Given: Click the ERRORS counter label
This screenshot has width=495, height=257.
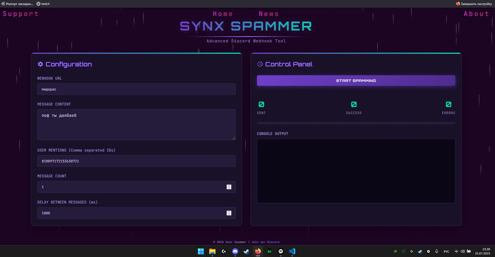Looking at the screenshot, I should [x=448, y=113].
